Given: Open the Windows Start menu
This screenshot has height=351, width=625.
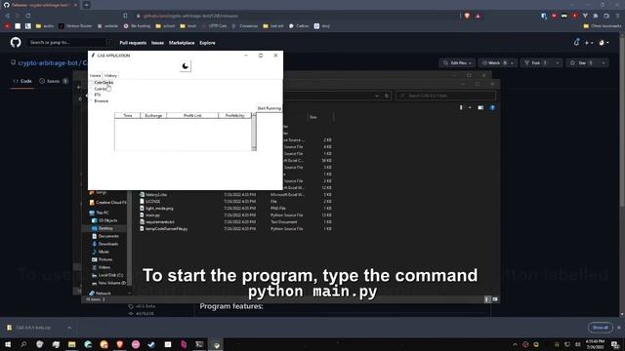Looking at the screenshot, I should tap(8, 344).
